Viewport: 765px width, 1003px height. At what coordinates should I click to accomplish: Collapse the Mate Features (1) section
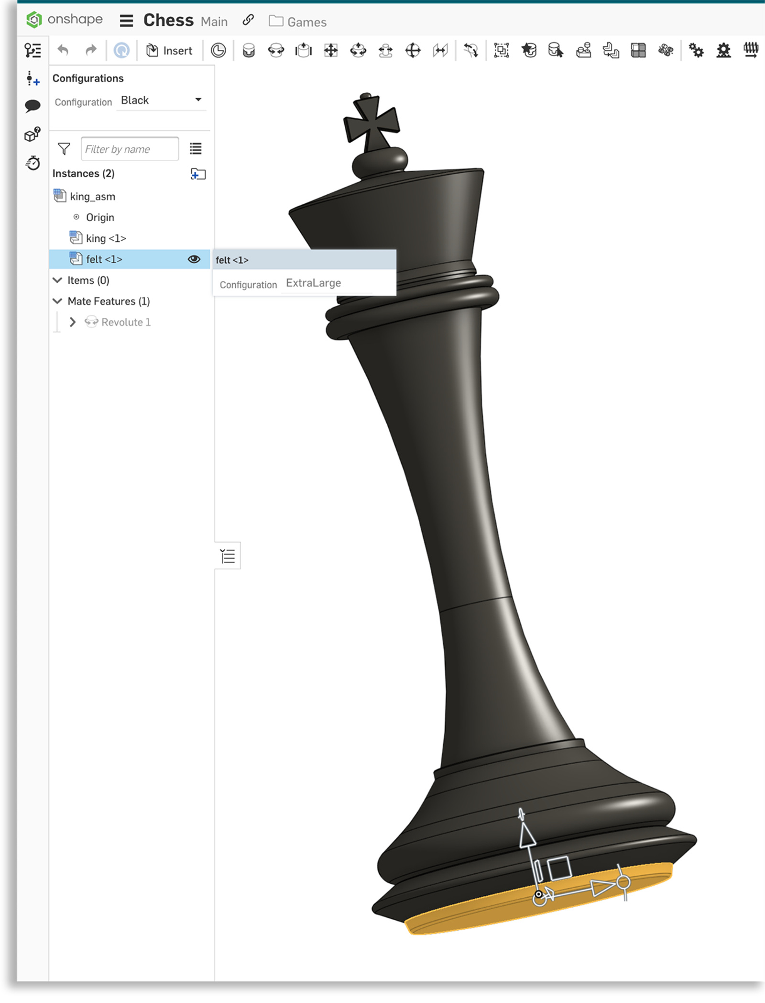[x=57, y=301]
